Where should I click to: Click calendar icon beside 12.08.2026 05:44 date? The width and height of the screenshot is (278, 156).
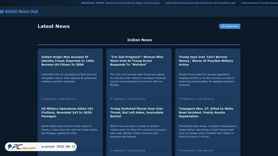pyautogui.click(x=180, y=99)
